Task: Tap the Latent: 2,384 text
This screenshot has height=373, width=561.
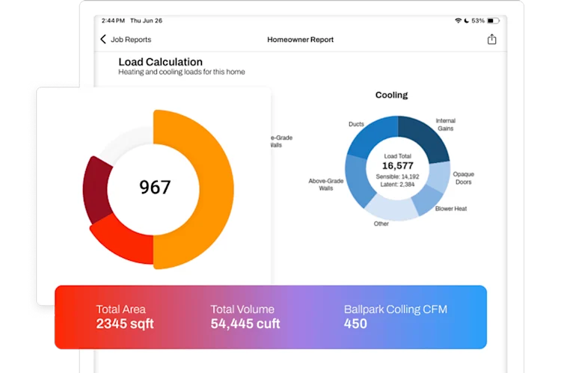Action: click(397, 185)
